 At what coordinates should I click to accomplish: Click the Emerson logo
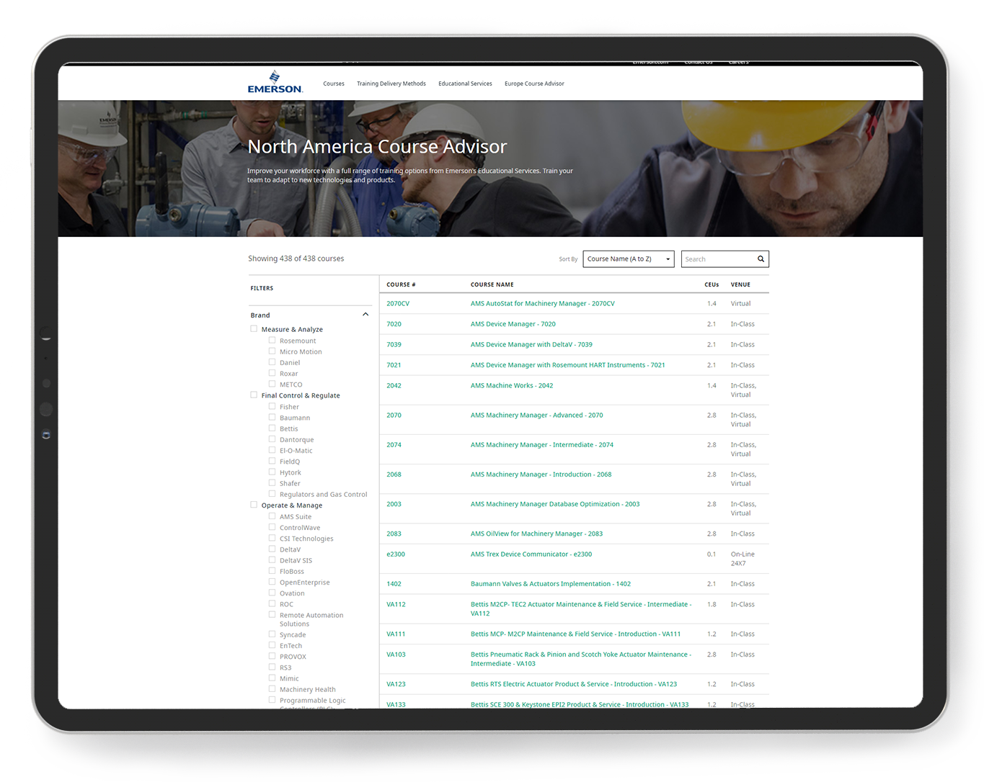pyautogui.click(x=275, y=83)
